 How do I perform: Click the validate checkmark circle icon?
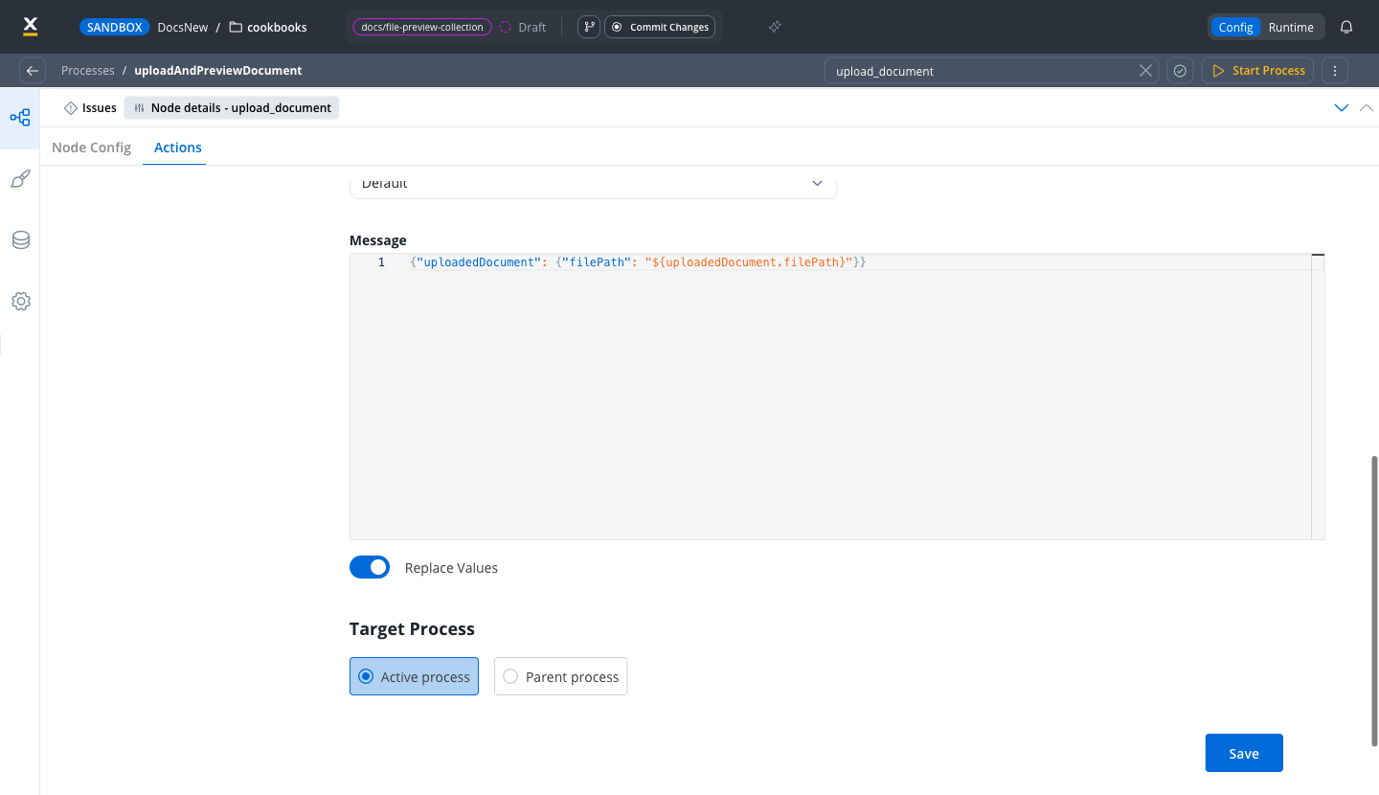coord(1180,71)
